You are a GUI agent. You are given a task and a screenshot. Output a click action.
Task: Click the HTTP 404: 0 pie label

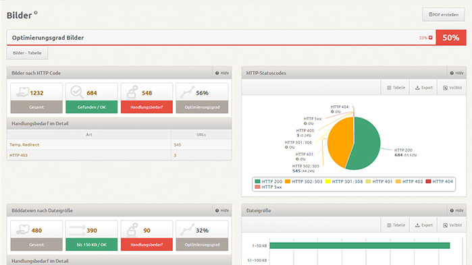pos(340,109)
